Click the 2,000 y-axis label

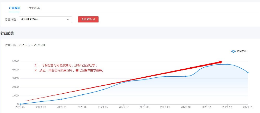[x=15, y=87]
